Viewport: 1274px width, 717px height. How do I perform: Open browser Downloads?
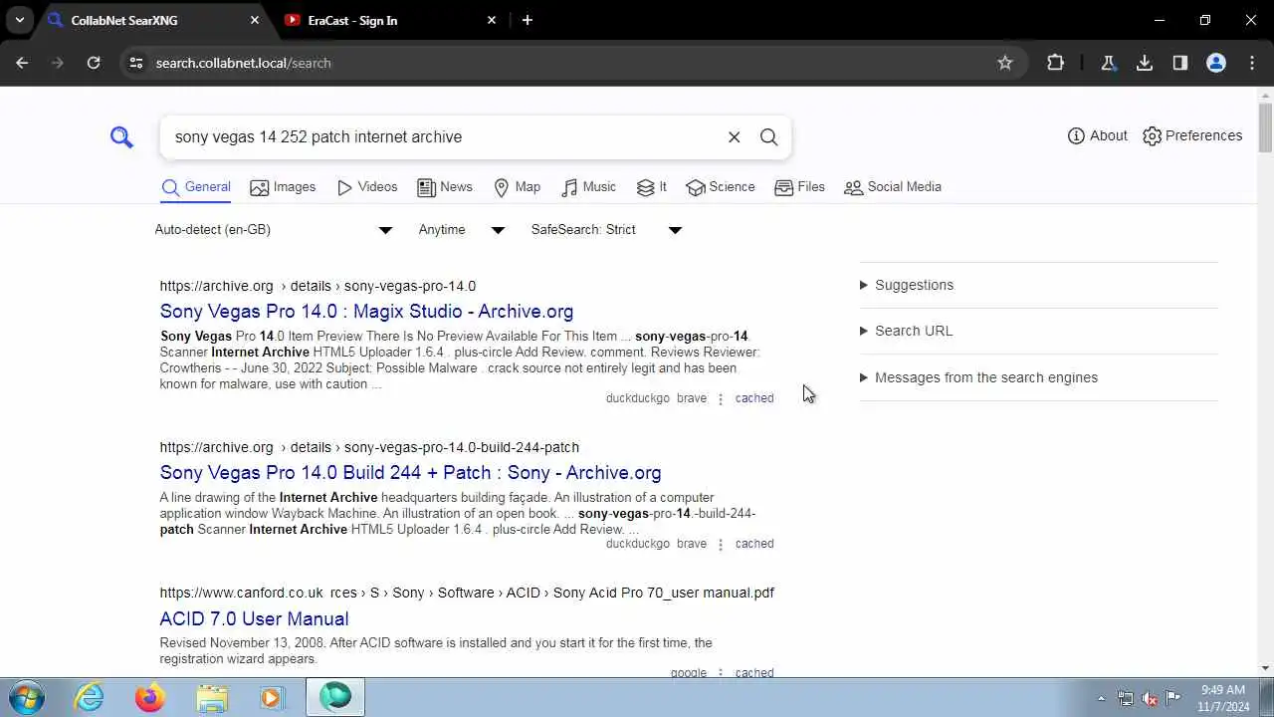tap(1145, 63)
